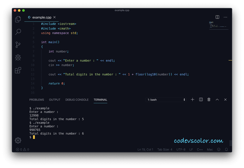Open the 1: bash terminal selector
244x168 pixels.
coord(166,99)
